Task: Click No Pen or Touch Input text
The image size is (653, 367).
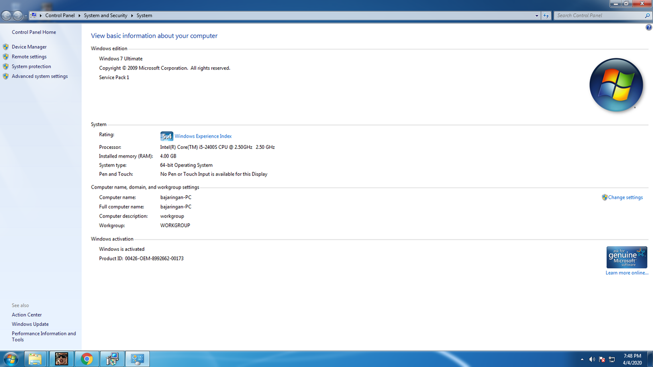Action: 214,174
